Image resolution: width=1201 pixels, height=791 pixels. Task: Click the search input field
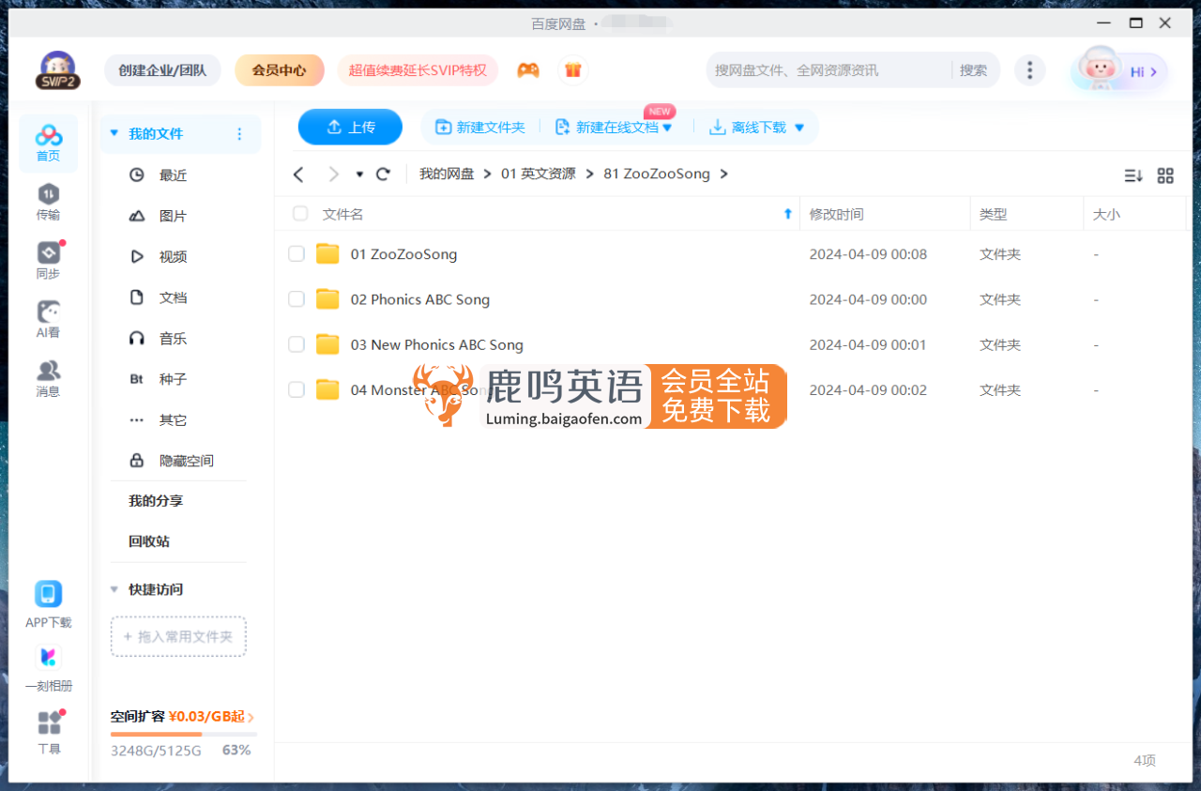[x=830, y=70]
